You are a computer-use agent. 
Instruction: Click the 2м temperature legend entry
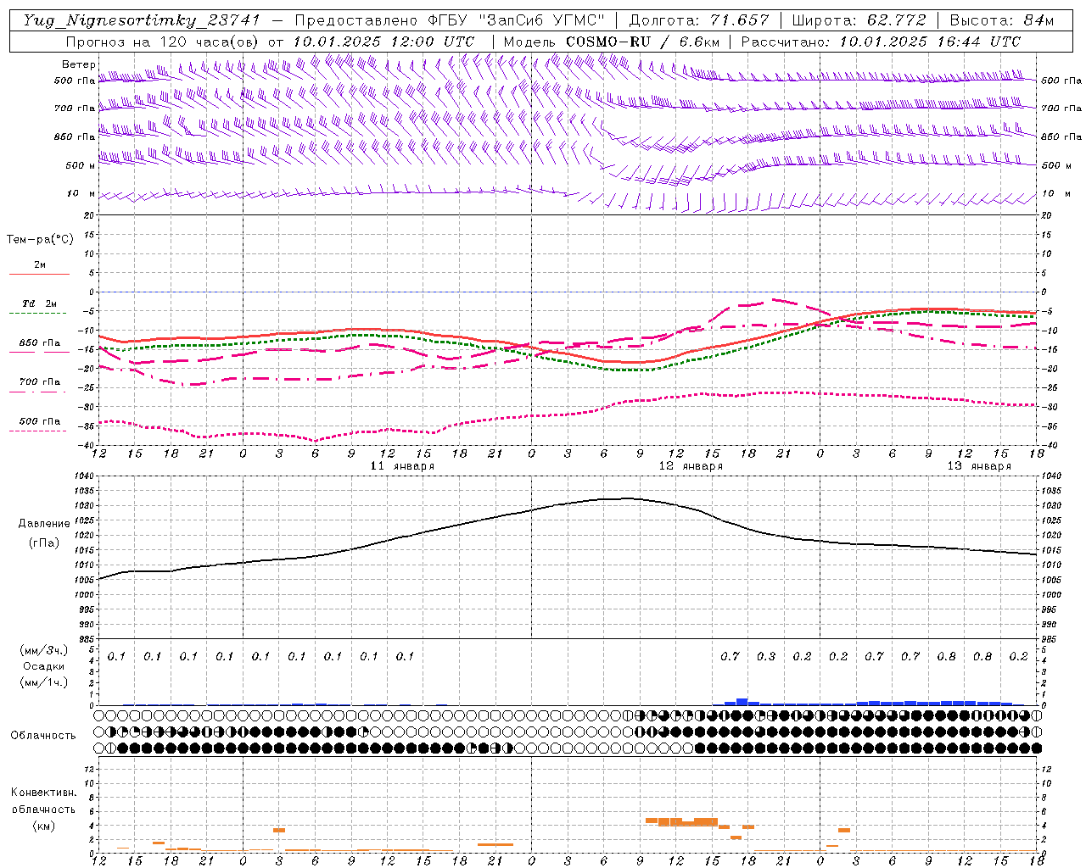40,265
